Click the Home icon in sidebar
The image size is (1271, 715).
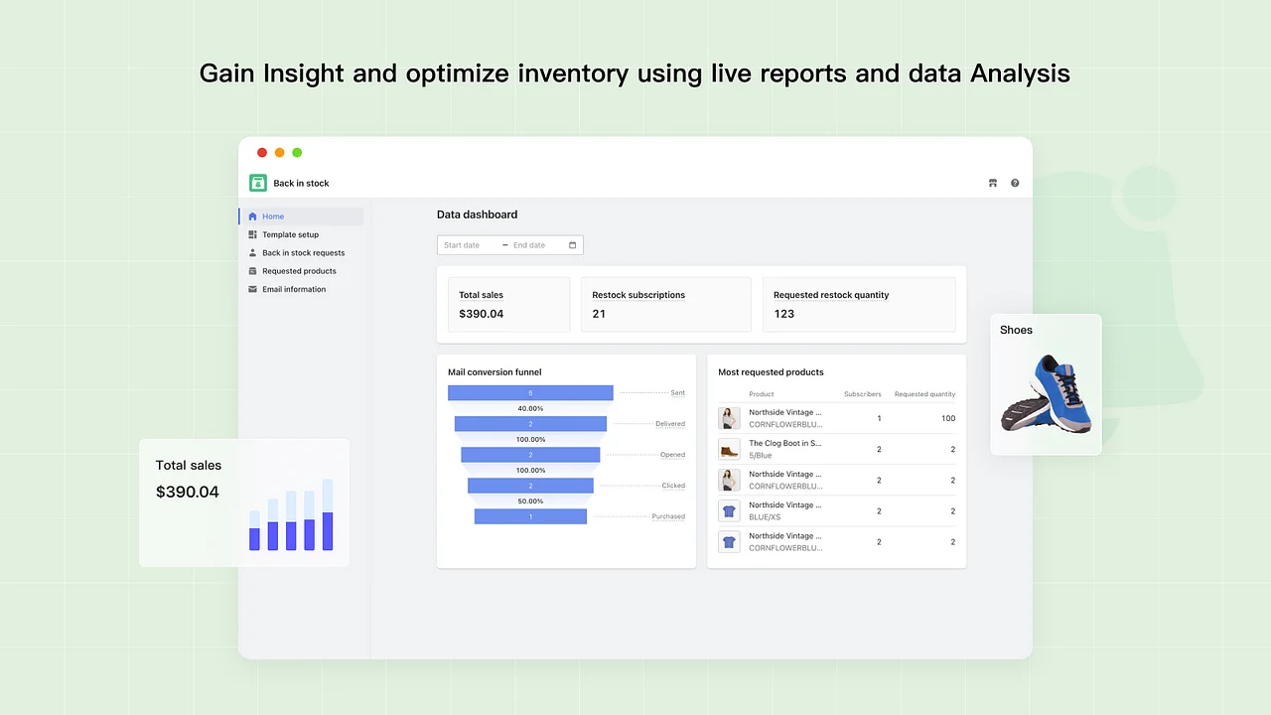252,216
